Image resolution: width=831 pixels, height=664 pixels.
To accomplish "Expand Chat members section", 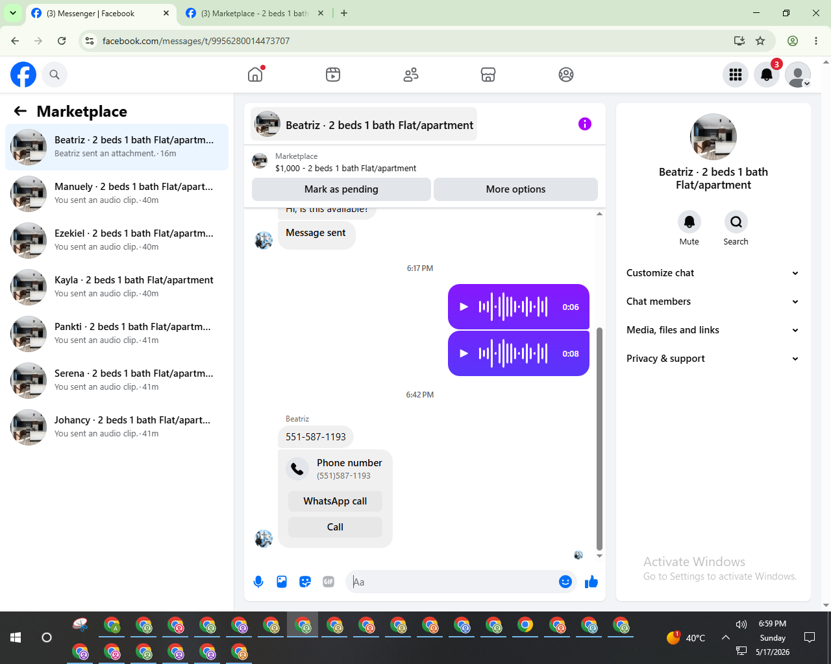I will (713, 302).
